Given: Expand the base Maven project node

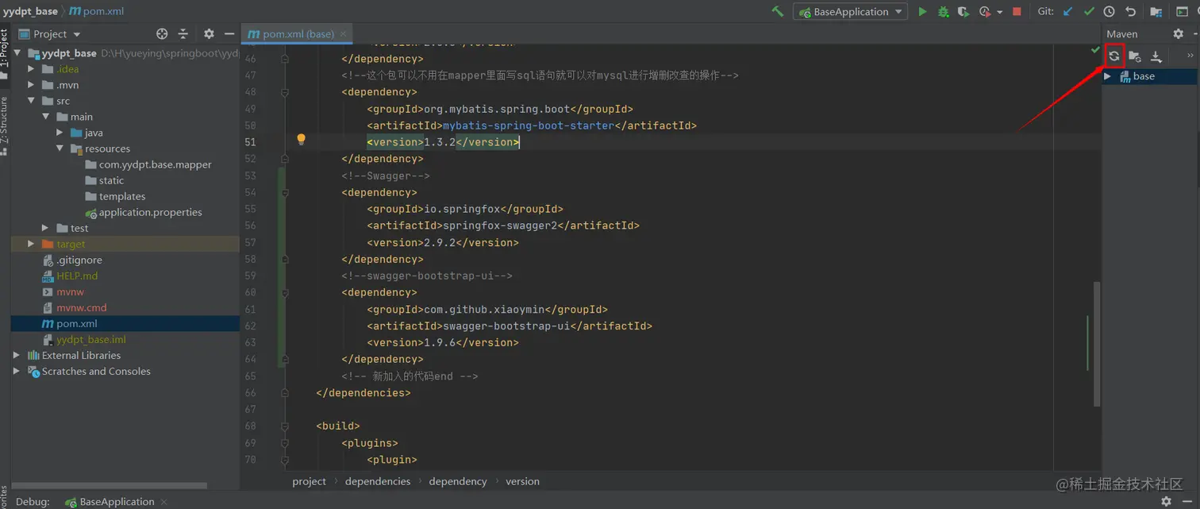Looking at the screenshot, I should click(x=1108, y=76).
